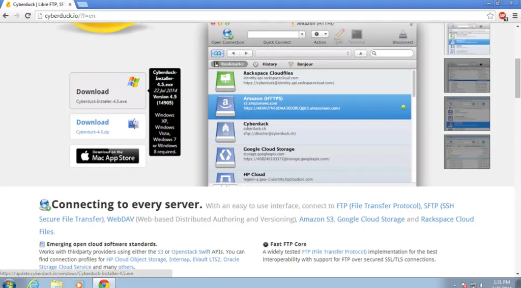521x288 pixels.
Task: Click the Cyberduck bookmark list scrollbar
Action: (414, 83)
